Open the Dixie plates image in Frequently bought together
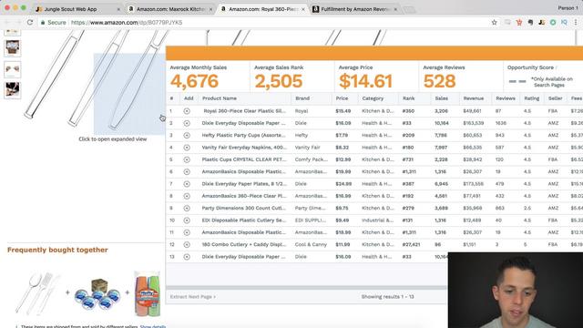This screenshot has height=328, width=583. point(97,293)
